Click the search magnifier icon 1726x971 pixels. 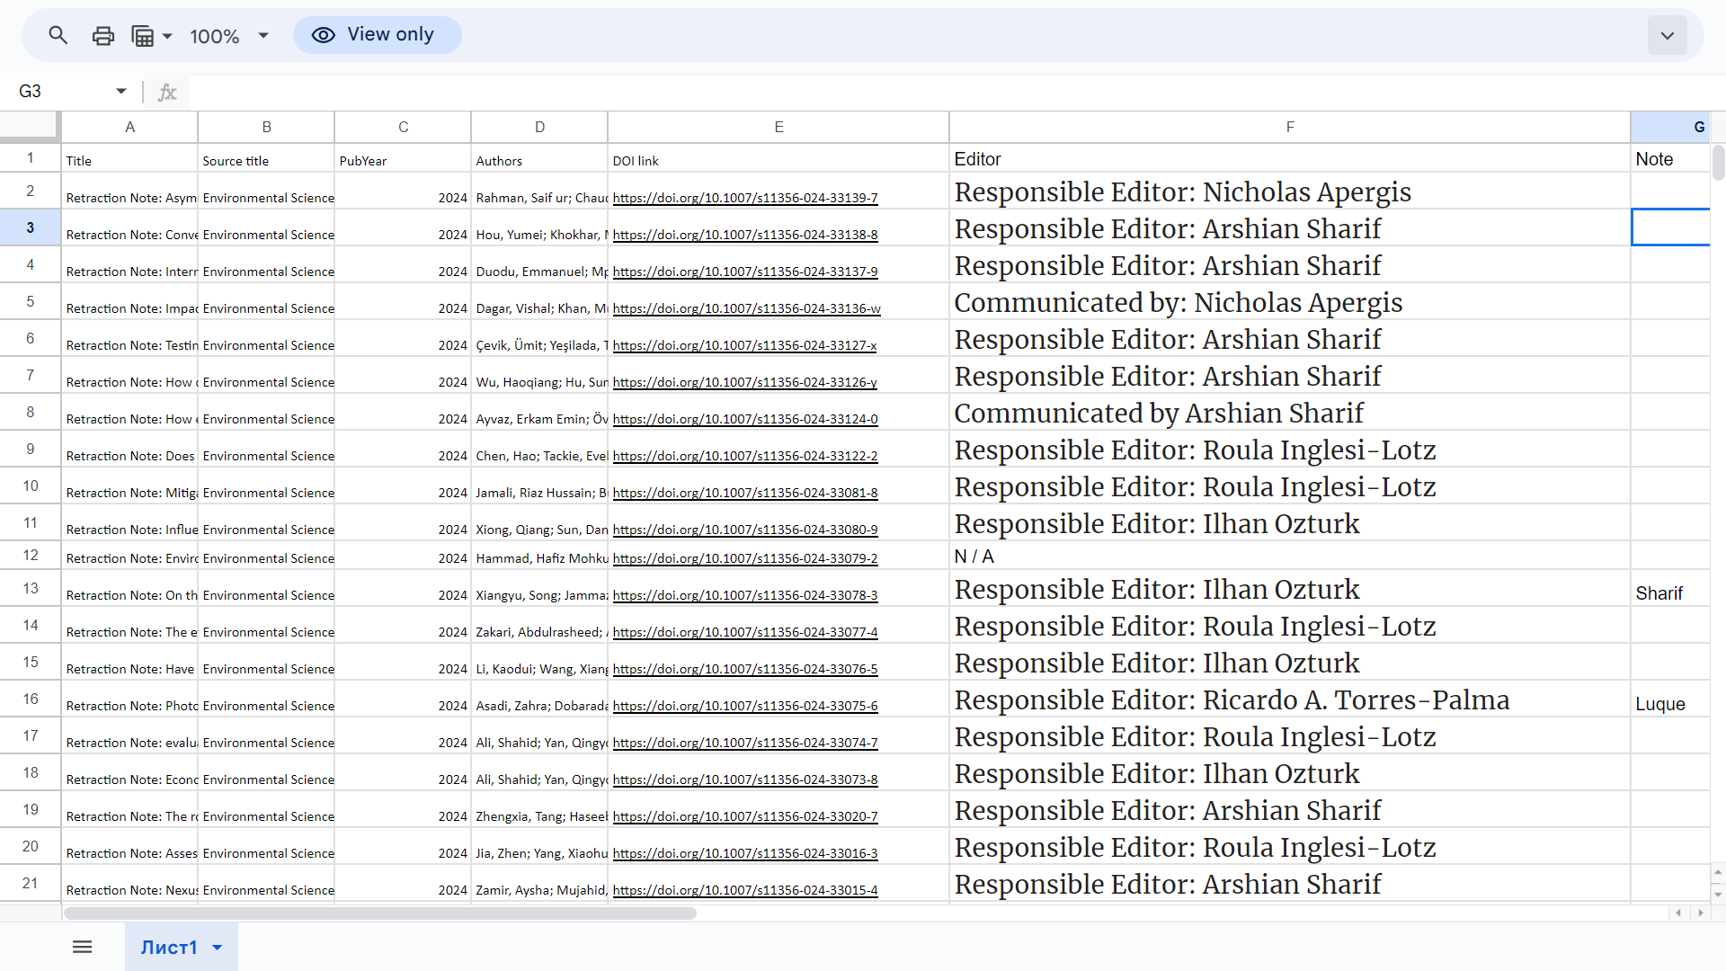[x=58, y=35]
